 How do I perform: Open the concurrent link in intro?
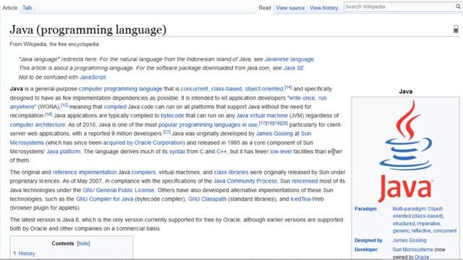(x=195, y=89)
